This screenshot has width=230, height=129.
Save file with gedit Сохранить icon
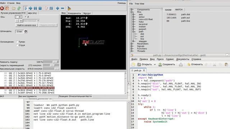point(160,64)
